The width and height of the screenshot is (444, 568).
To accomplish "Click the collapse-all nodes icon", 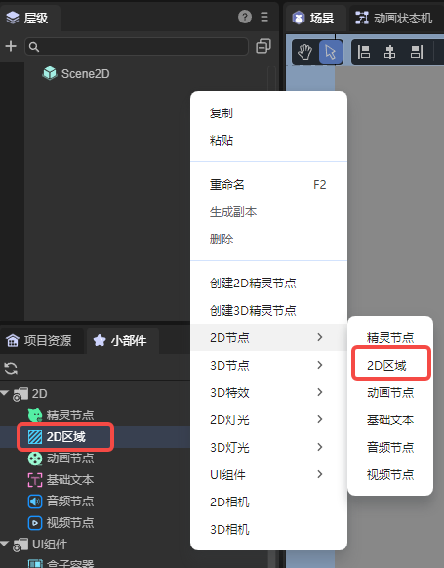I will [x=263, y=46].
